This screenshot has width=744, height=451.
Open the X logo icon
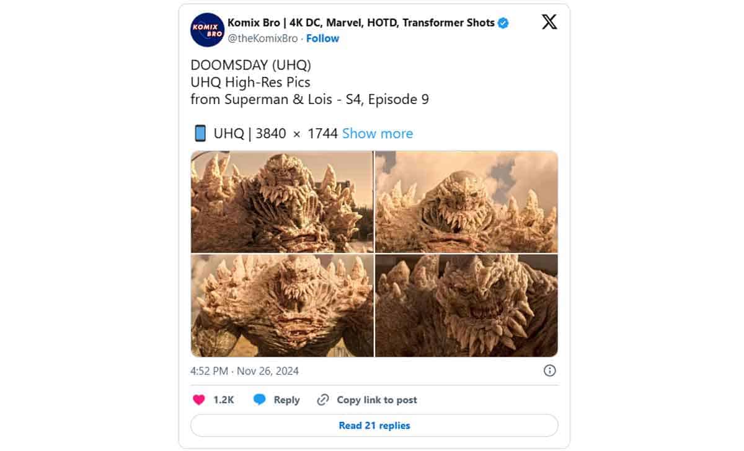(549, 23)
